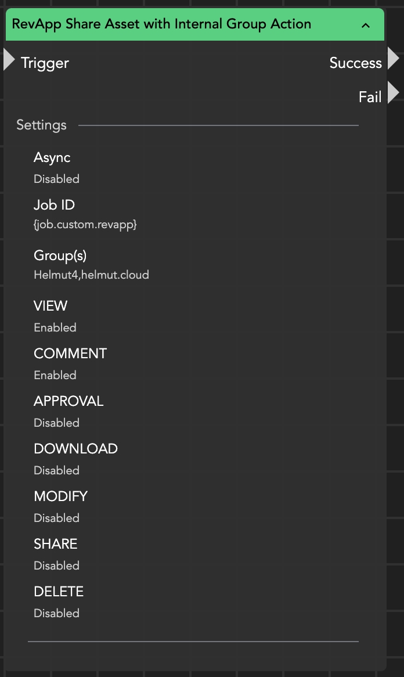
Task: Click the Trigger input port arrow
Action: [x=9, y=60]
